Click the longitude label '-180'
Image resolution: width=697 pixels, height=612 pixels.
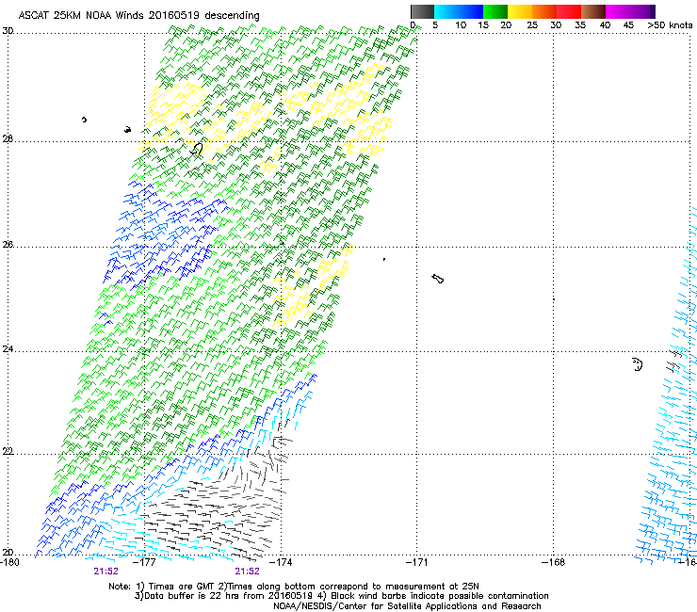click(x=9, y=562)
